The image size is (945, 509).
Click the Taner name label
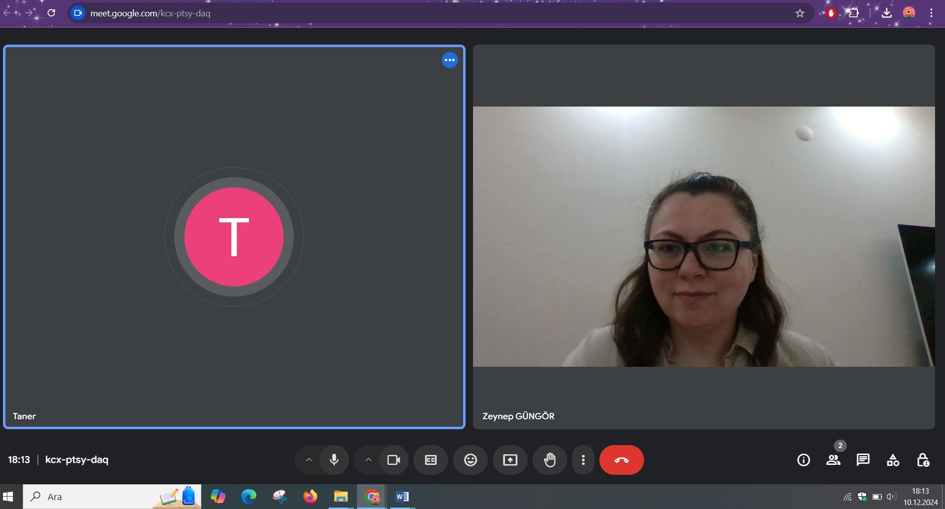24,416
